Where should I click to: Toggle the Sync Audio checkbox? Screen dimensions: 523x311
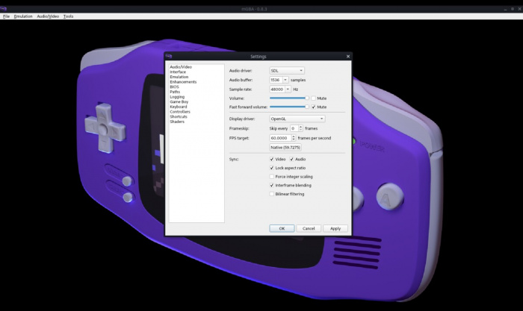291,159
